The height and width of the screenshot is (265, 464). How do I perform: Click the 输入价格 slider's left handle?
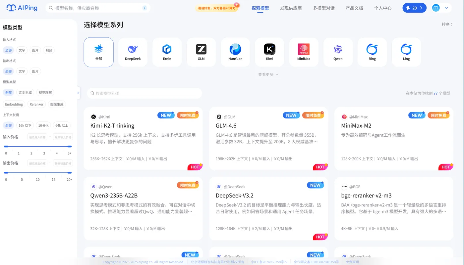click(x=6, y=146)
